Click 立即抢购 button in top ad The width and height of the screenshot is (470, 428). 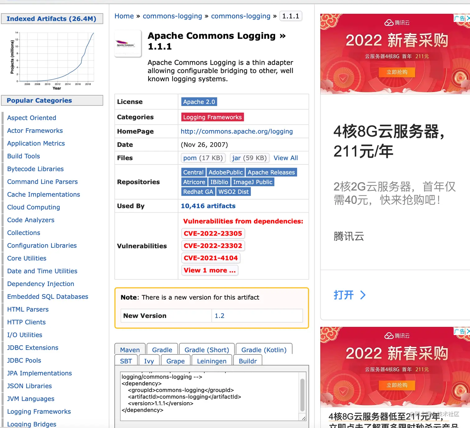397,72
